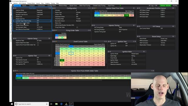This screenshot has height=106, width=188.
Task: Click the PC Log Off status
Action: [153, 6]
